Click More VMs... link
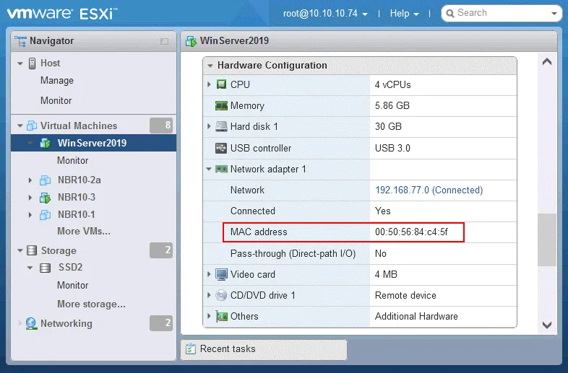Image resolution: width=568 pixels, height=373 pixels. coord(84,232)
